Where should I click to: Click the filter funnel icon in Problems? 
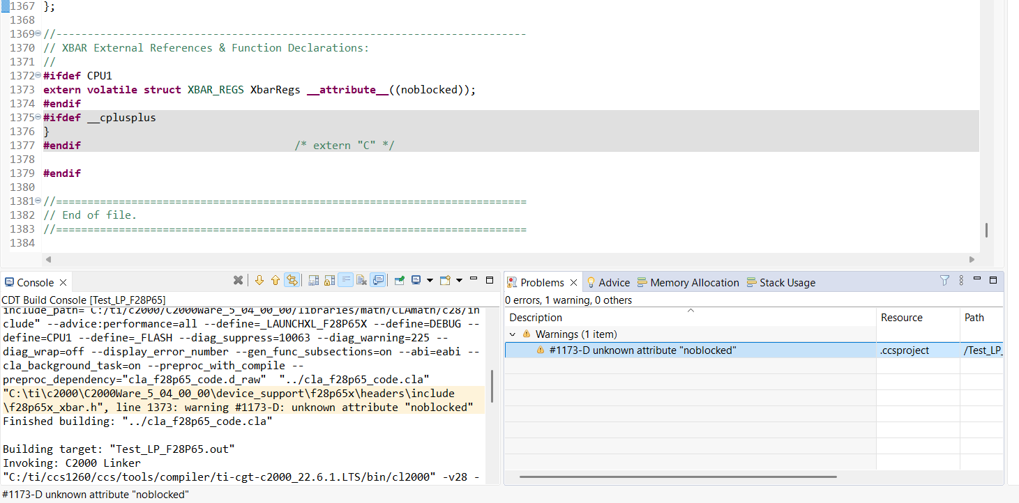944,280
